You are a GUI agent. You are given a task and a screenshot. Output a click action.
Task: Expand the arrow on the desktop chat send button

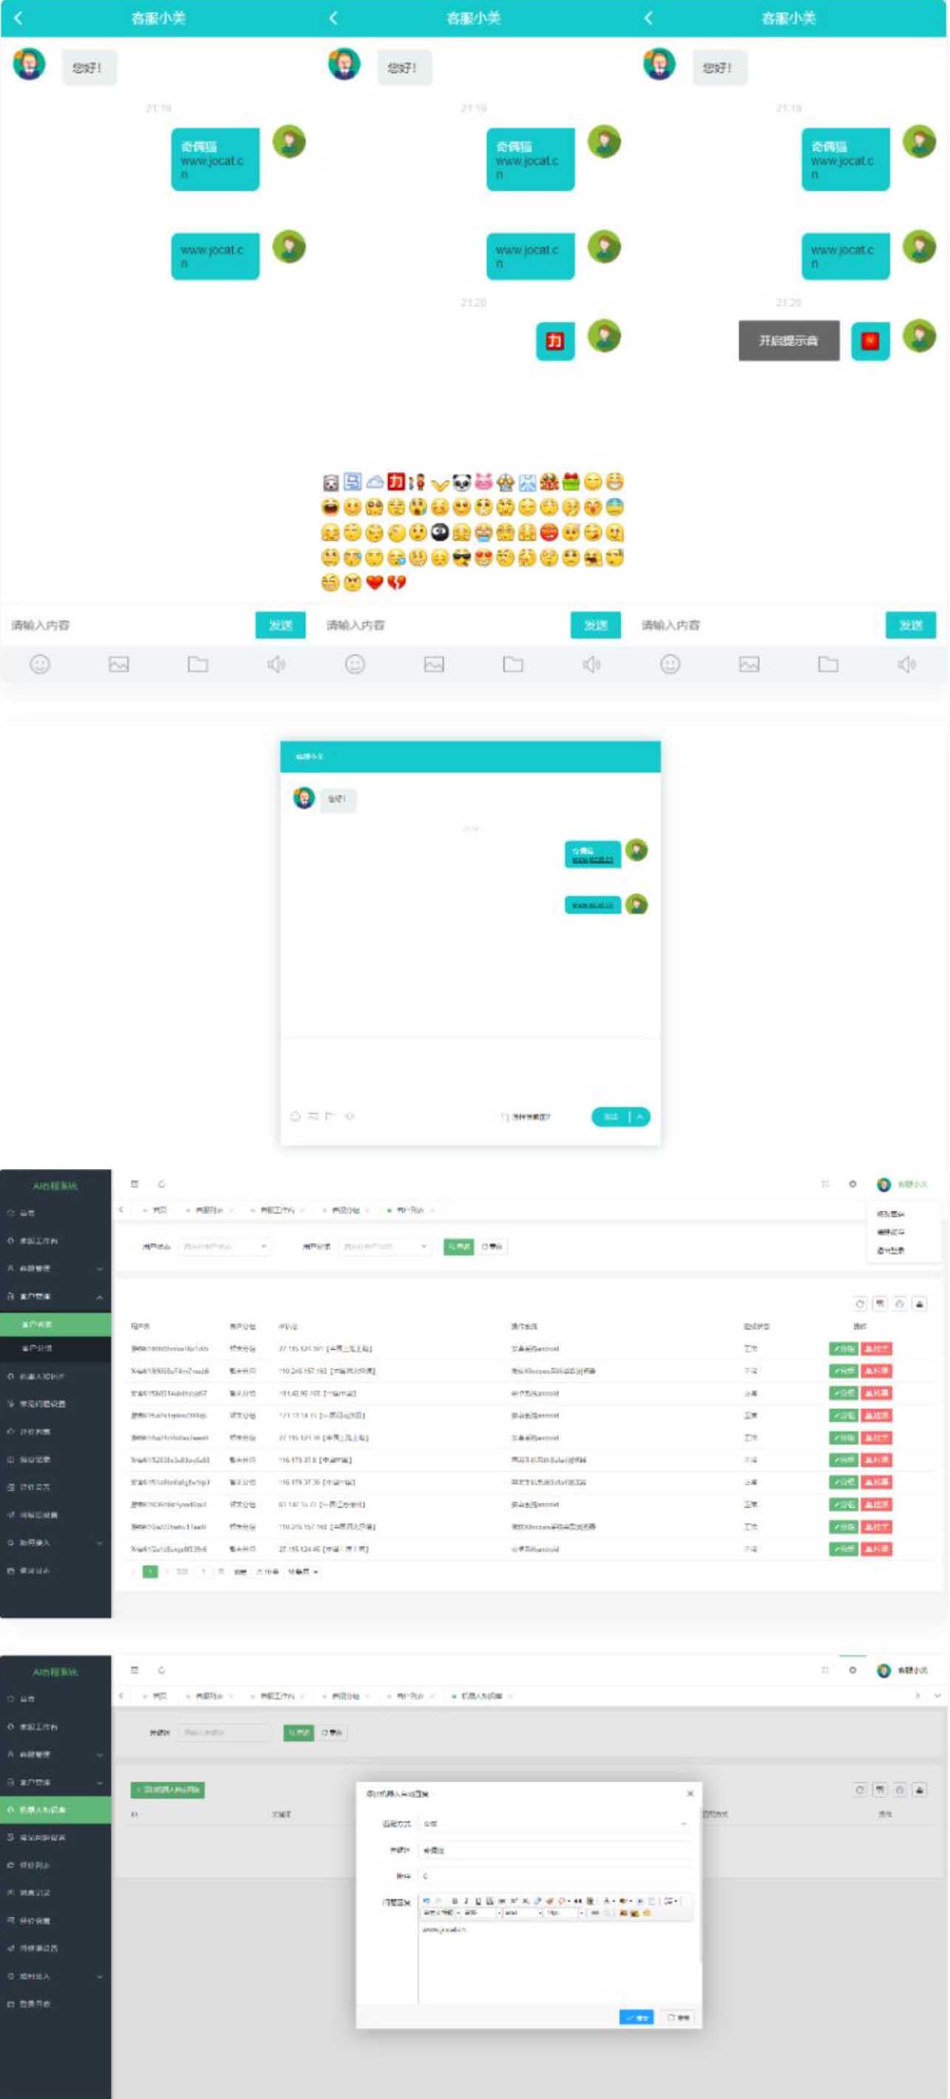pyautogui.click(x=640, y=1116)
